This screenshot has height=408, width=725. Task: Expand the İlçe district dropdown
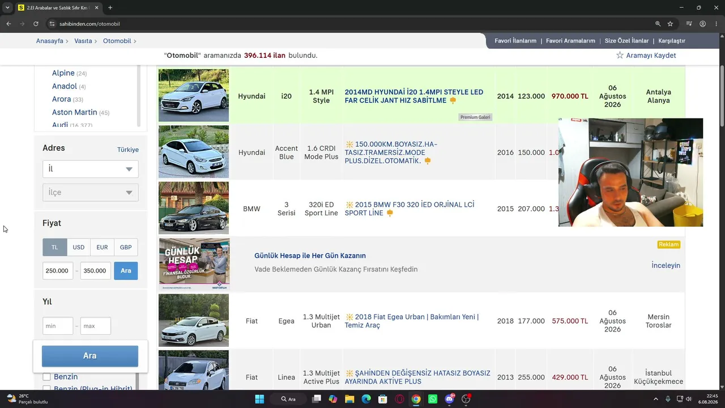coord(91,192)
